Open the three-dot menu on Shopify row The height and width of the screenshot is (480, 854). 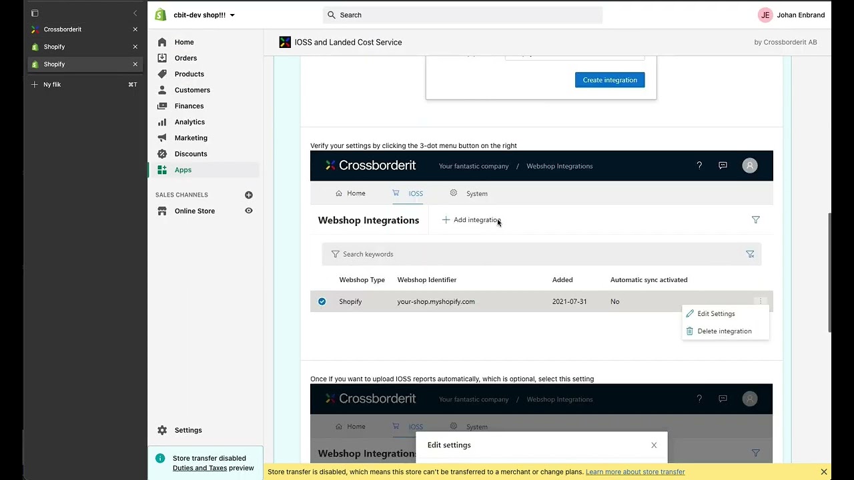click(760, 301)
